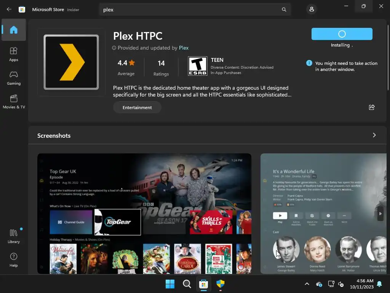Click the Microsoft Store logo icon

click(22, 10)
